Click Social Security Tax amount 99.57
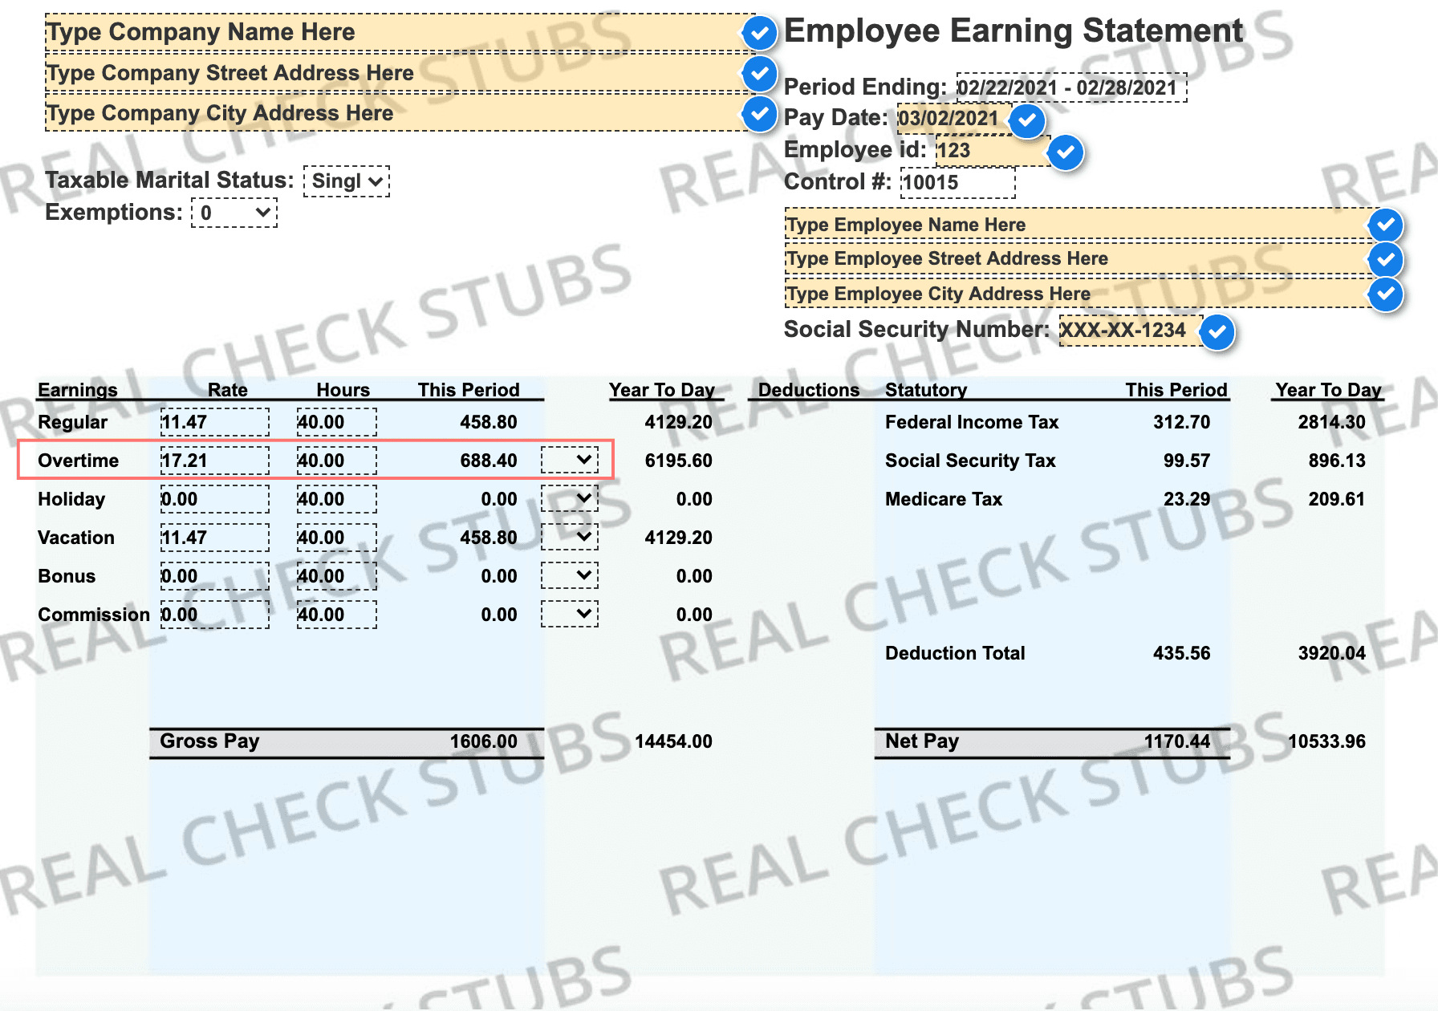This screenshot has width=1438, height=1011. (x=1186, y=461)
